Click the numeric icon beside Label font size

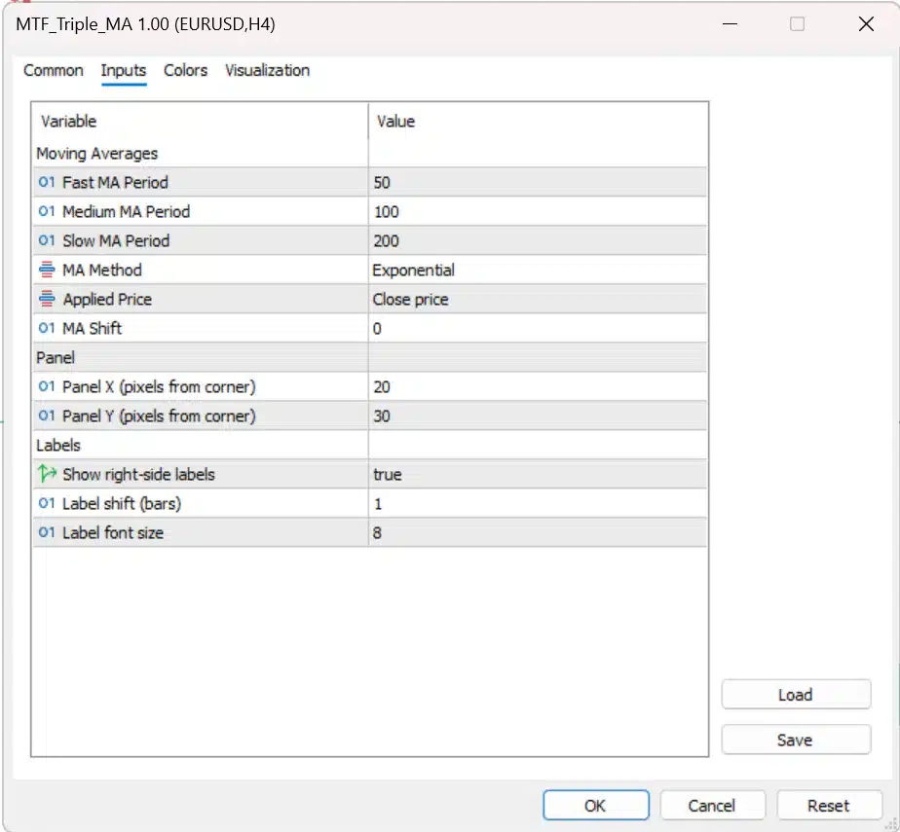pos(45,532)
